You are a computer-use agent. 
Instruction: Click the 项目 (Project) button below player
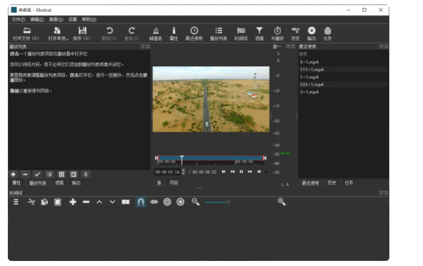tap(173, 182)
